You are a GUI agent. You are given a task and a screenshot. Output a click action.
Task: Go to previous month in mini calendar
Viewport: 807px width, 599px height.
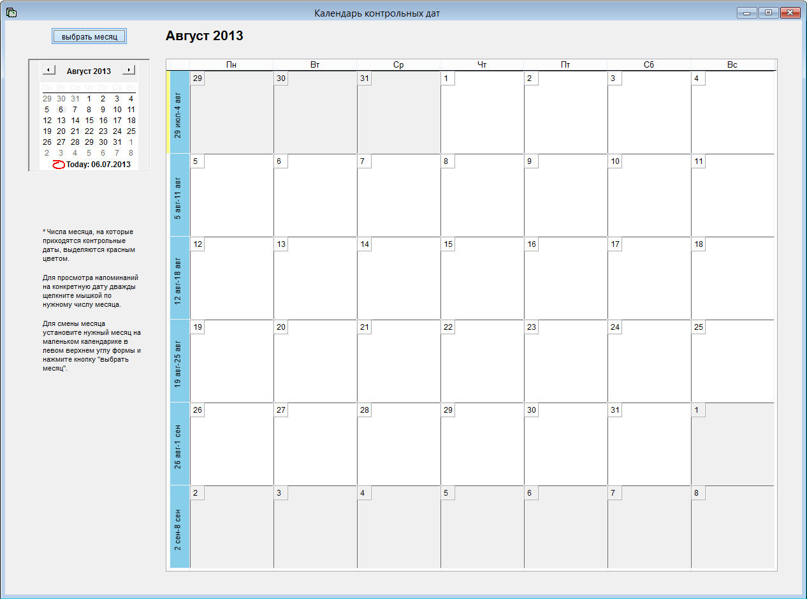pyautogui.click(x=49, y=70)
